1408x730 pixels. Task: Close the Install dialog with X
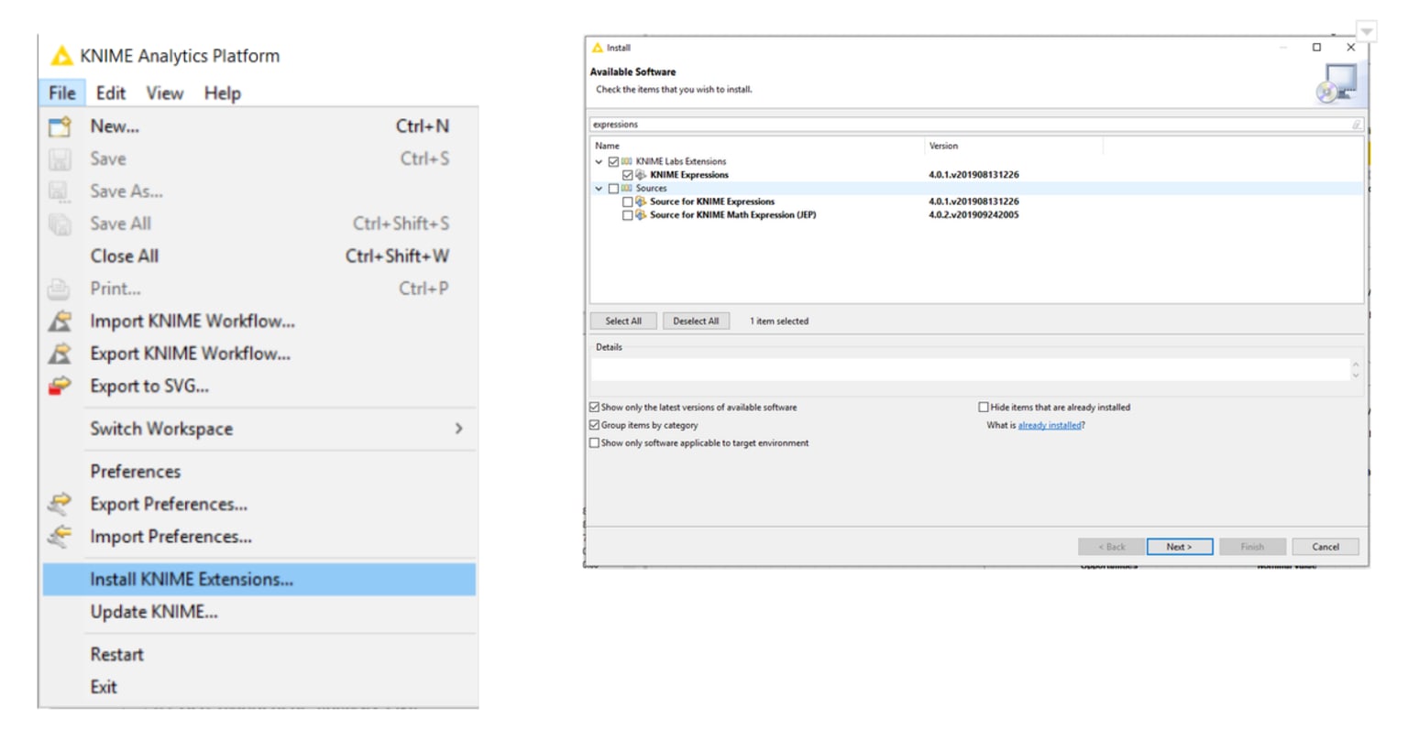1350,48
